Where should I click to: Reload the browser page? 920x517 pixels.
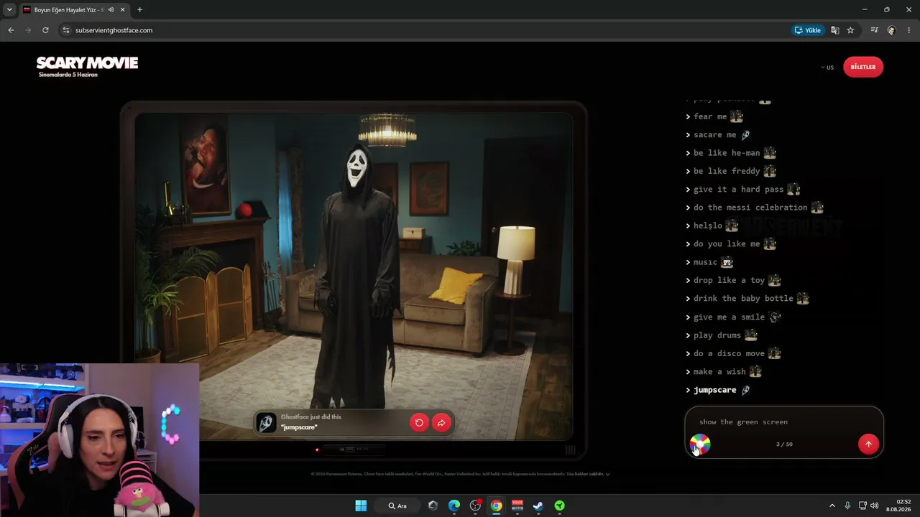coord(45,30)
